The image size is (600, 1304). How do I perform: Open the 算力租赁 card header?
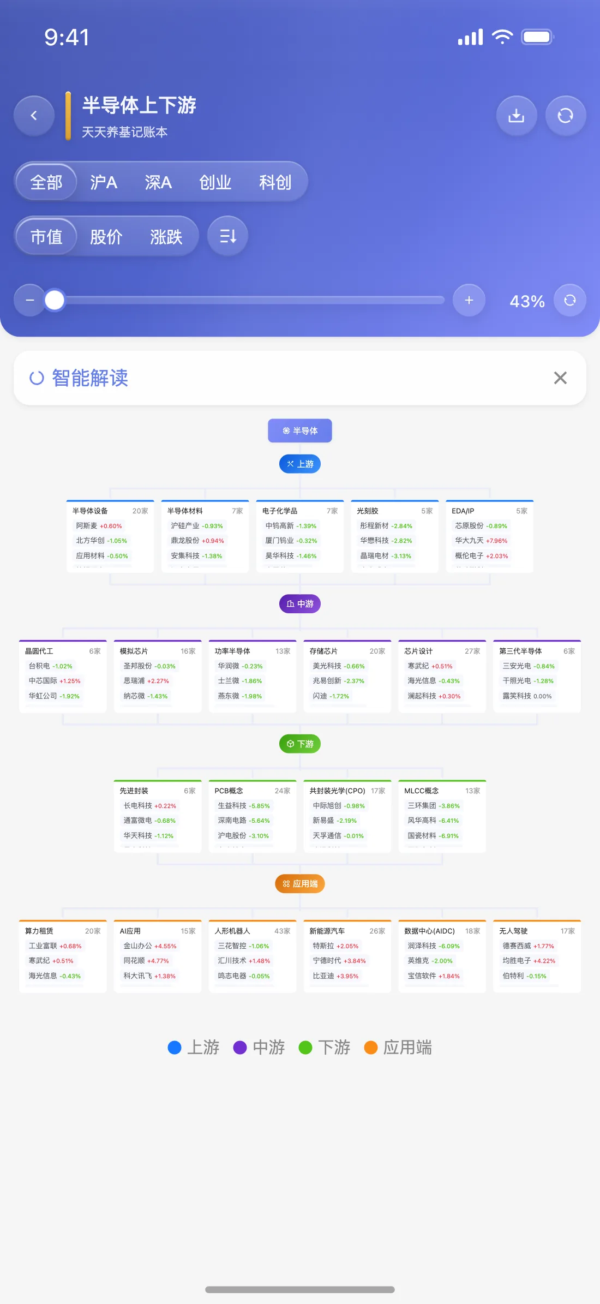coord(63,931)
